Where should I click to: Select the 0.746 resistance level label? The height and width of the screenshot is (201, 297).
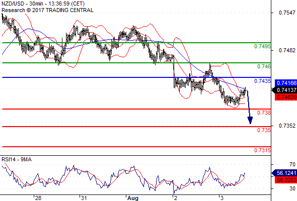[x=264, y=66]
